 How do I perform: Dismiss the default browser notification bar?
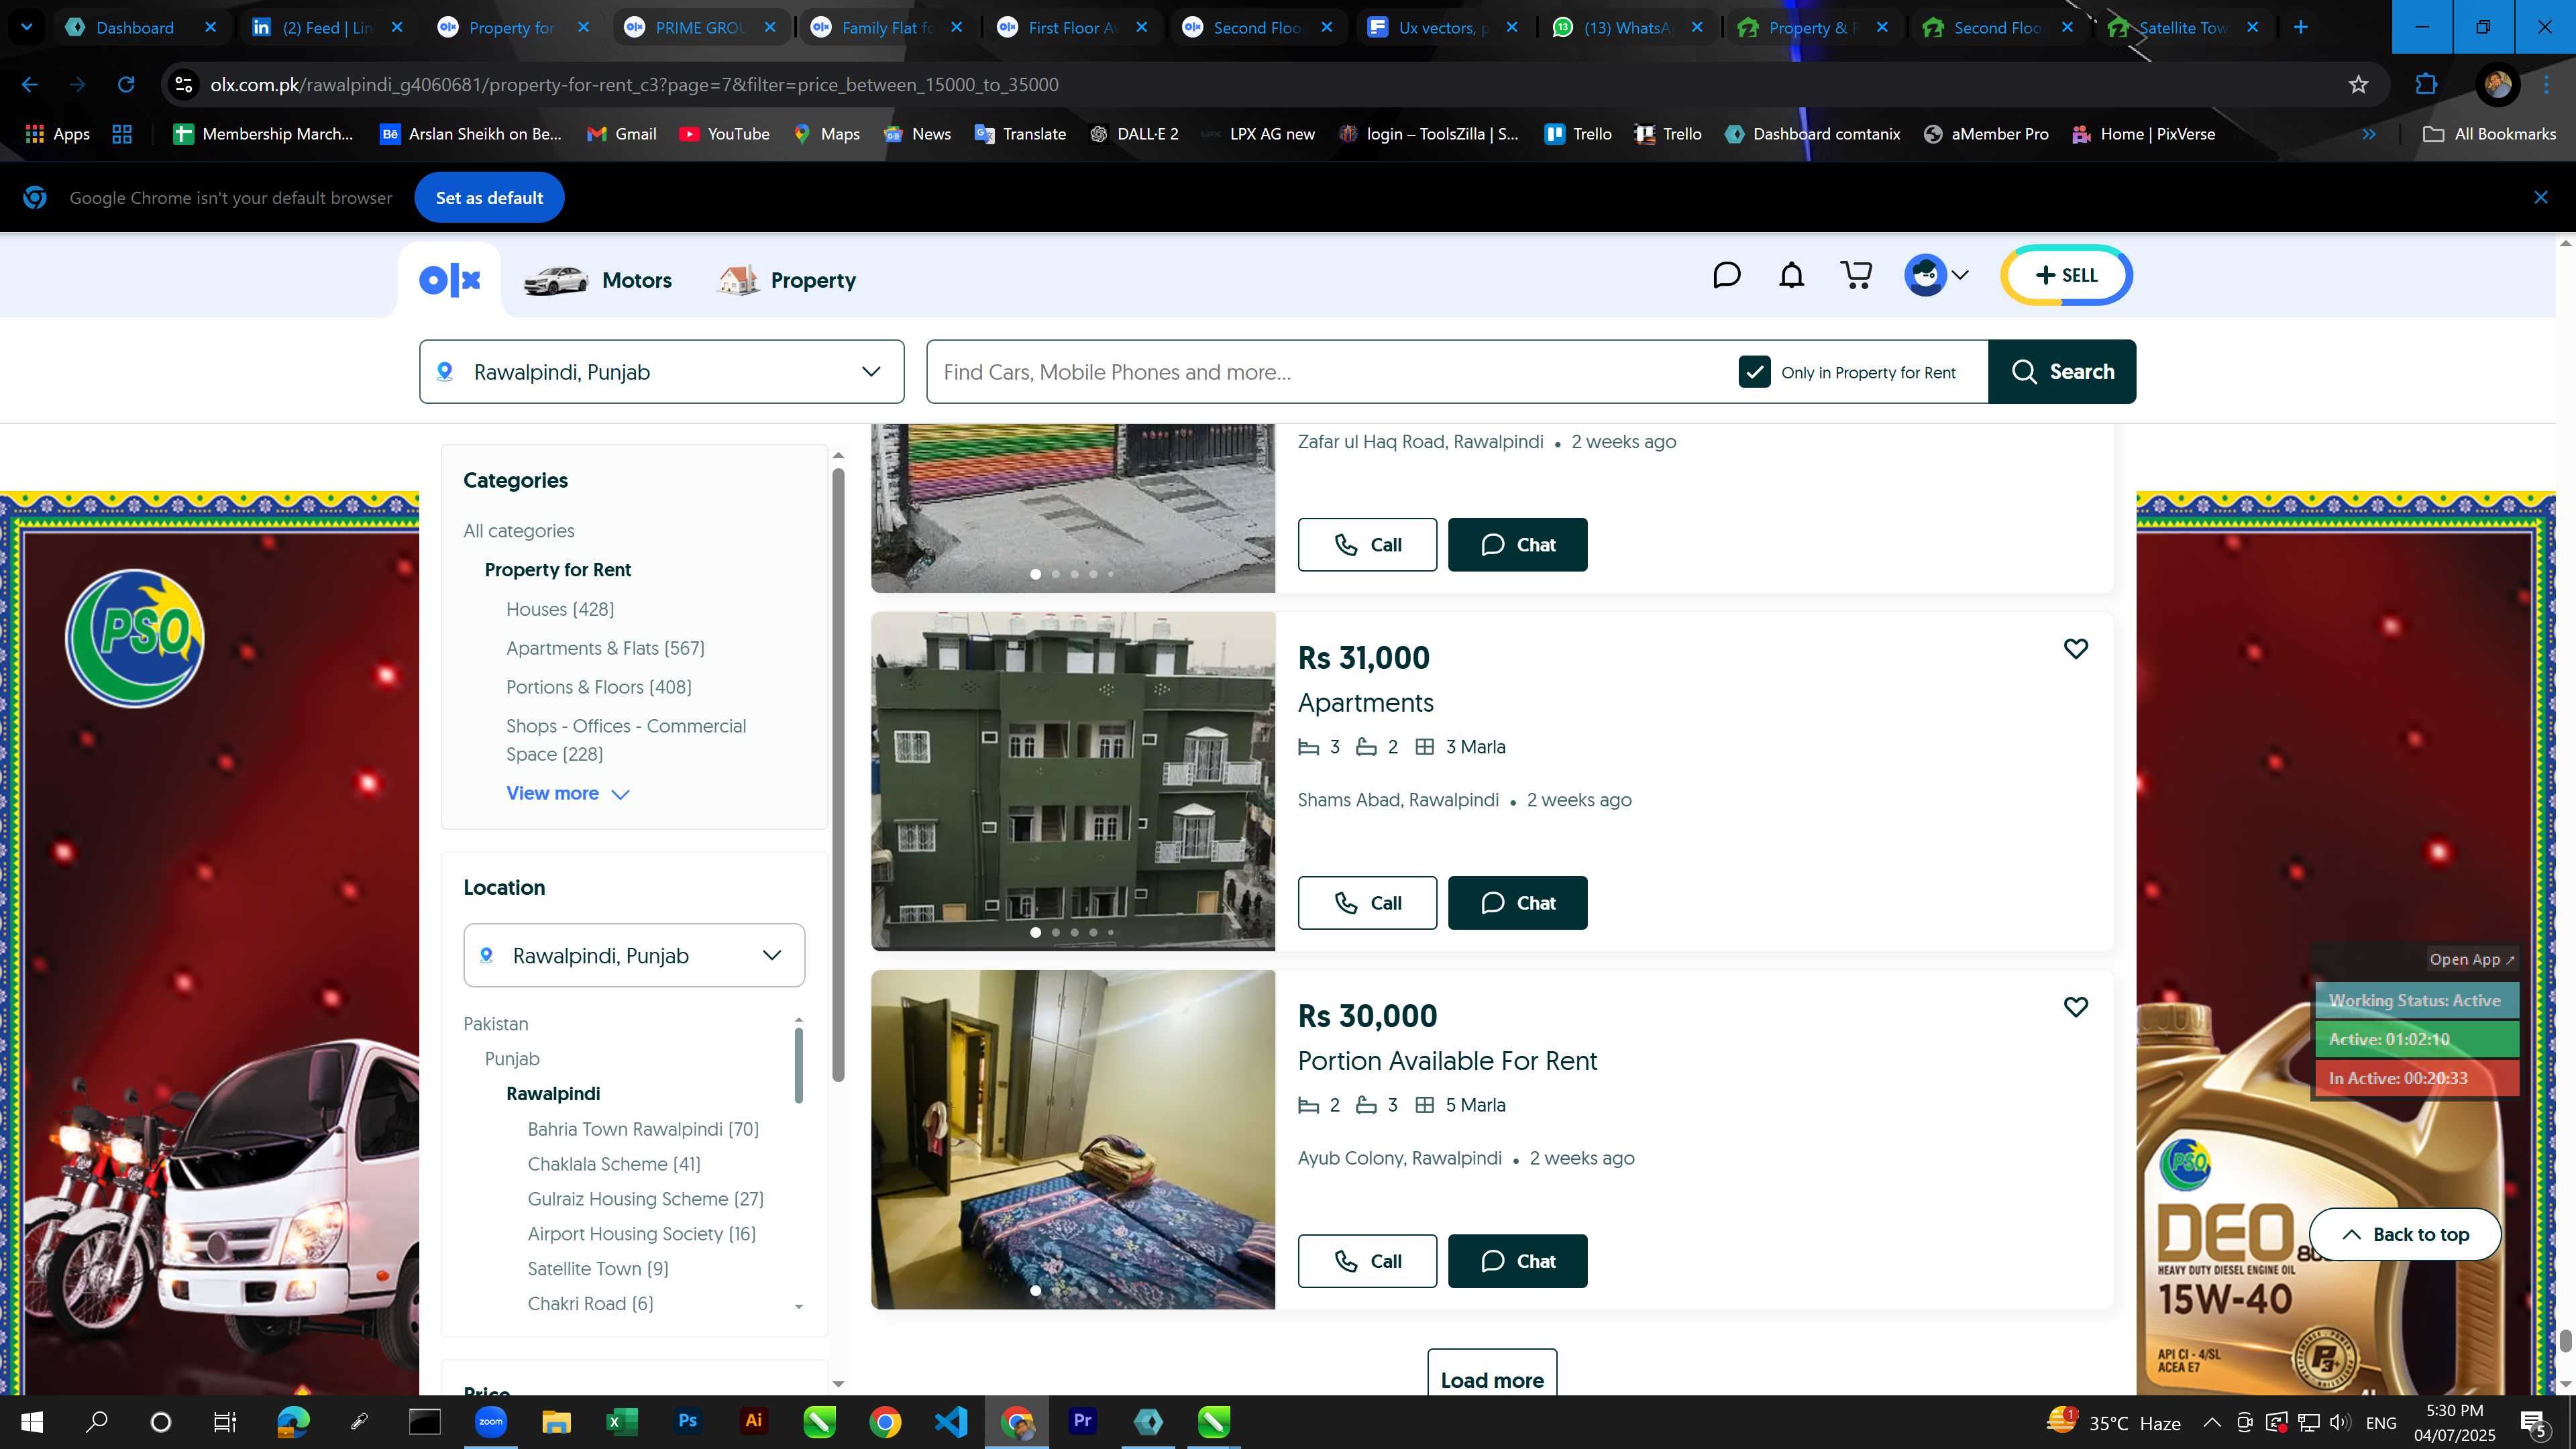point(2540,198)
